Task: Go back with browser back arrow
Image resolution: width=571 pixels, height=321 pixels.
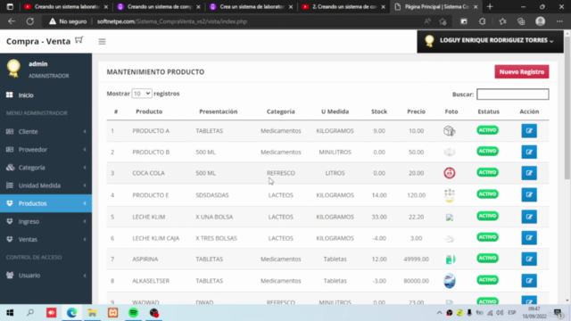Action: [x=12, y=21]
